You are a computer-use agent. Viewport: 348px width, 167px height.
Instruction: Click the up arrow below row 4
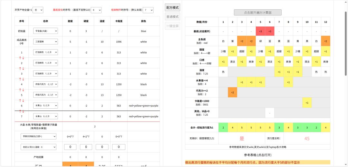click(x=20, y=90)
